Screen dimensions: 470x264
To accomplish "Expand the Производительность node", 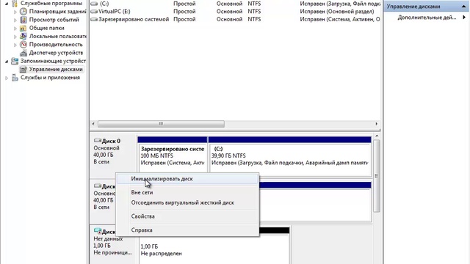I will coord(15,45).
